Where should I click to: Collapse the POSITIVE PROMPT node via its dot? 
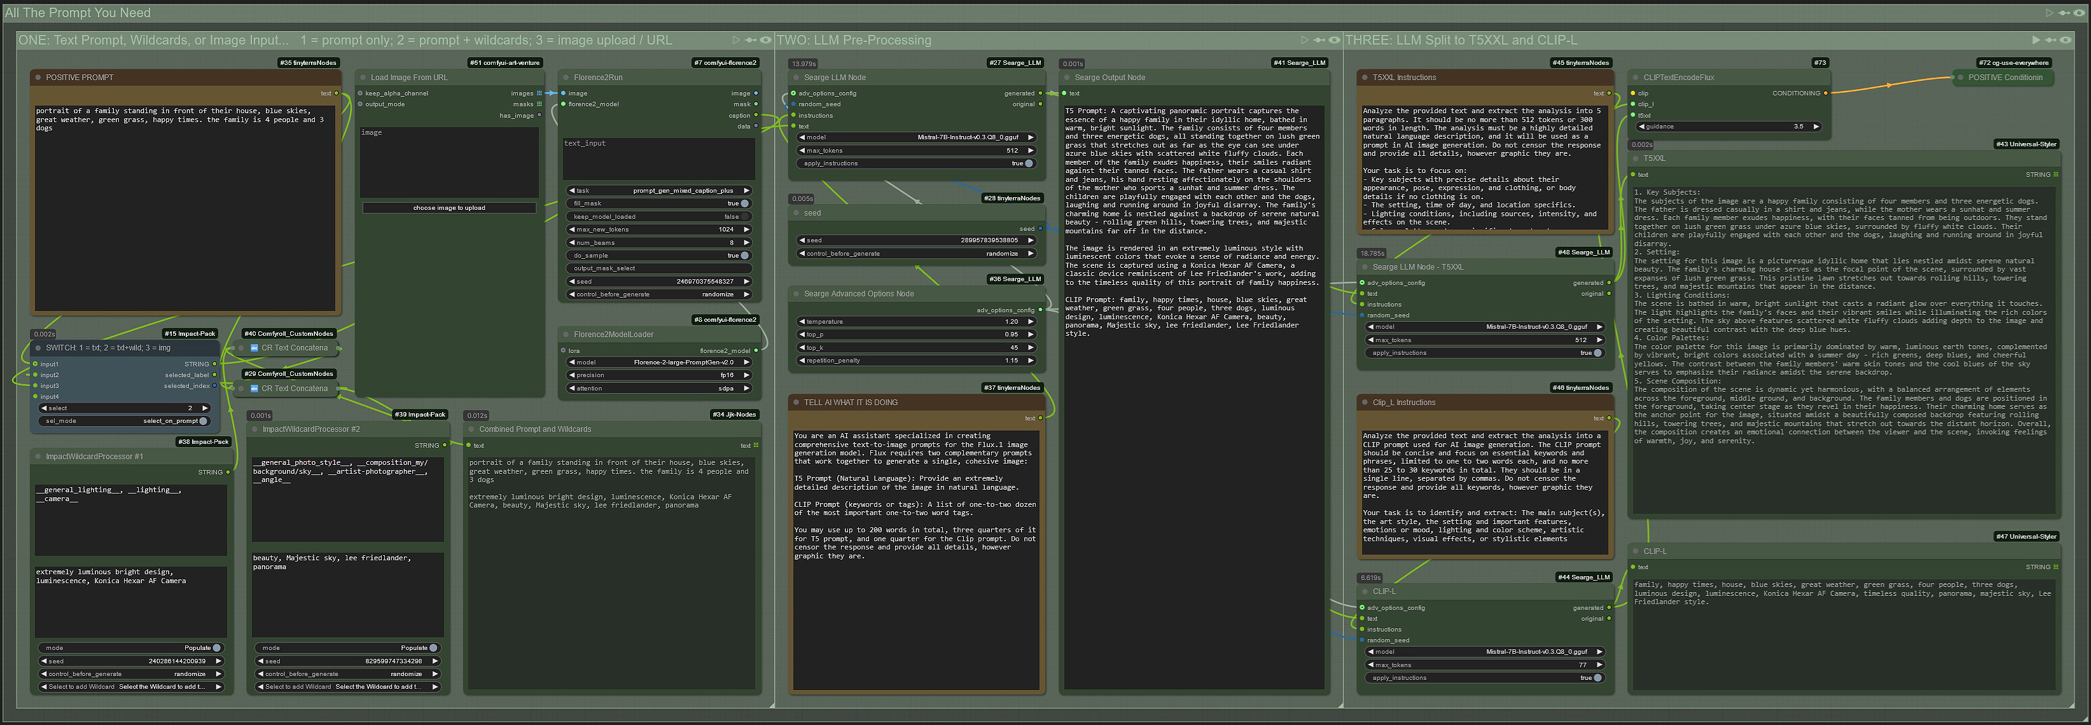38,78
